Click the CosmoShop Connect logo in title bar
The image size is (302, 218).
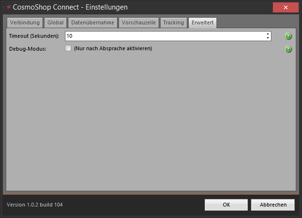tap(7, 7)
